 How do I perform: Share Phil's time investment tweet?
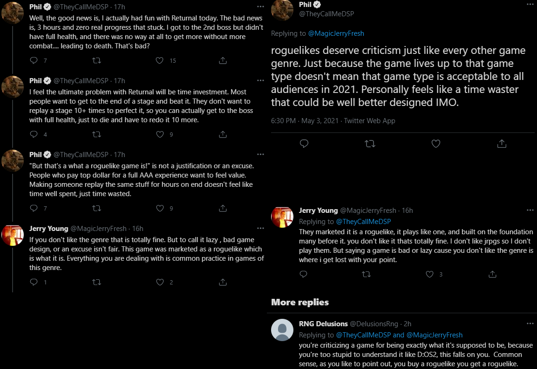[223, 134]
